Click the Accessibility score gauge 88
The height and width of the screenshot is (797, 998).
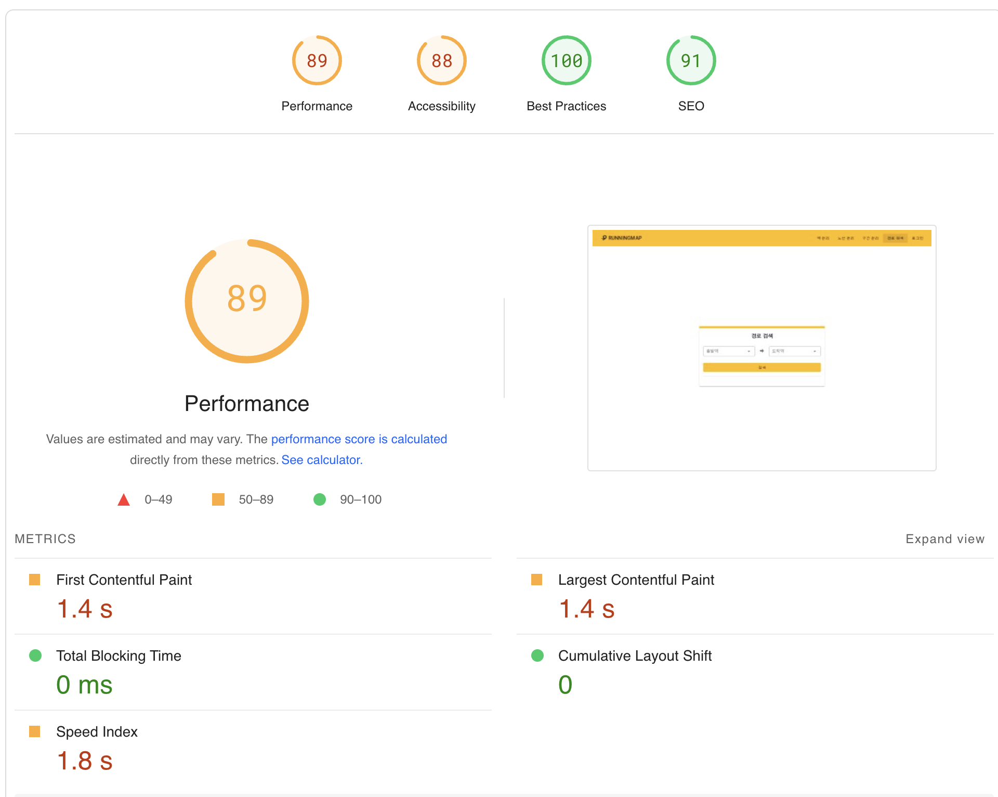[441, 61]
